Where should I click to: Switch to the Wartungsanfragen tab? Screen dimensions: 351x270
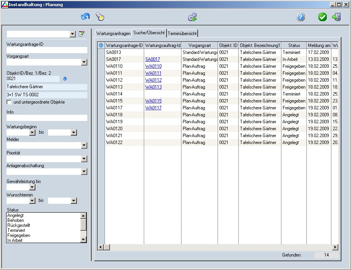(113, 34)
